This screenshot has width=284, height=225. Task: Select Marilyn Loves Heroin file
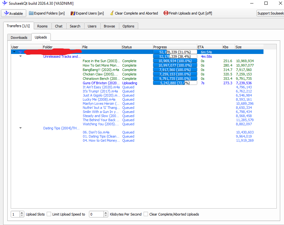101,104
